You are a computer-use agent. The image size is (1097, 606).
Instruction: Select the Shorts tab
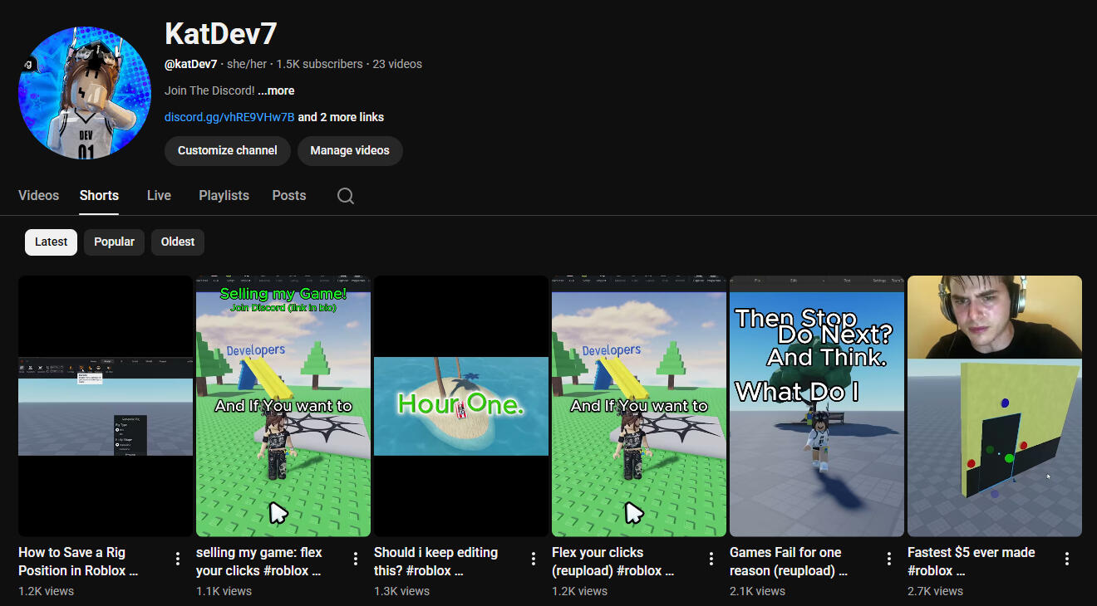(x=99, y=196)
